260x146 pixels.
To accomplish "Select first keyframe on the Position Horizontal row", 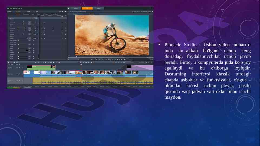I will pos(41,22).
